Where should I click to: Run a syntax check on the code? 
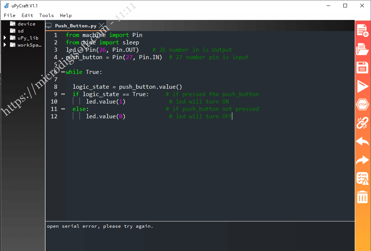[362, 178]
